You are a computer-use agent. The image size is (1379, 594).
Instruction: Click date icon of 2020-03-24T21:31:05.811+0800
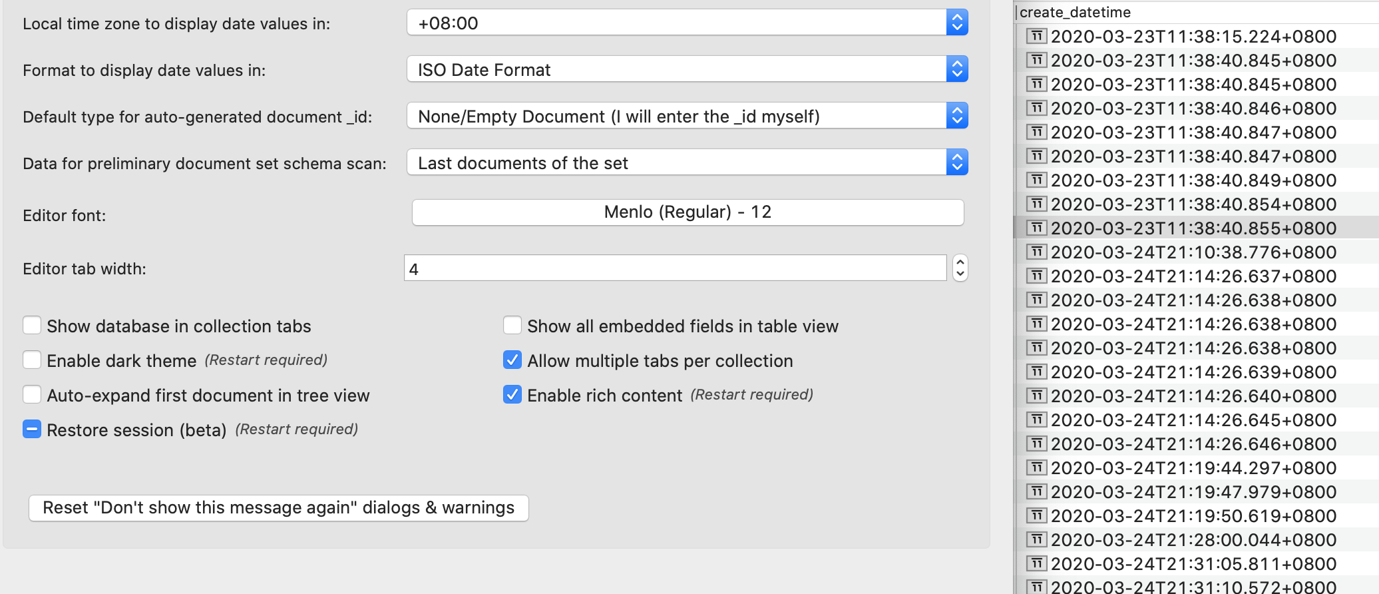click(1037, 563)
